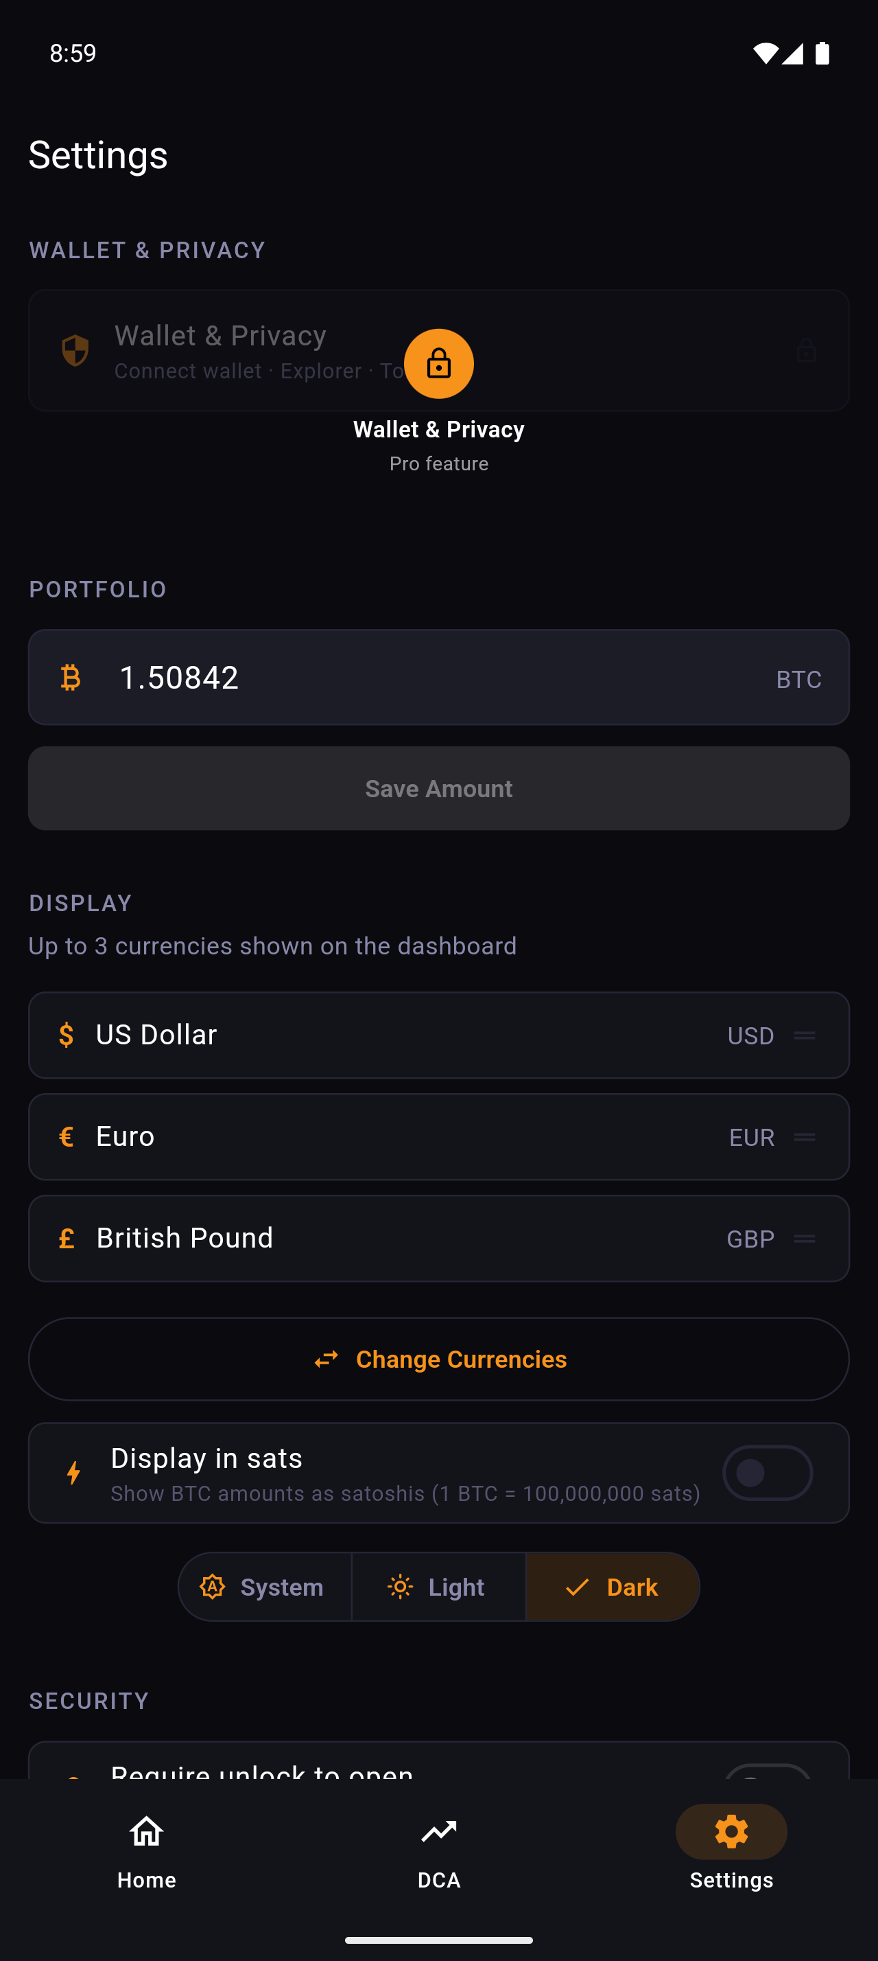Tap the Bitcoin symbol icon

point(71,678)
